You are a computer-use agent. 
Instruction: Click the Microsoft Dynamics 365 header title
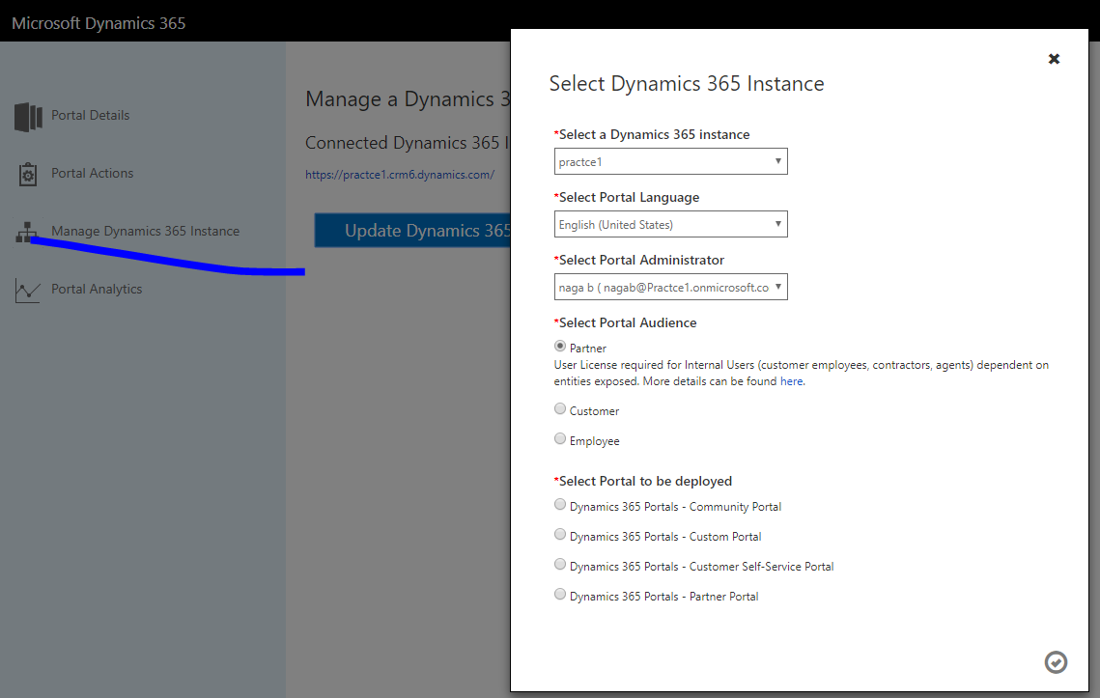[x=99, y=23]
